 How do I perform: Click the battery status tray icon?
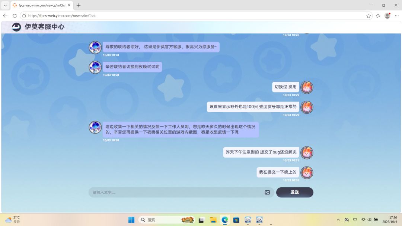[376, 220]
